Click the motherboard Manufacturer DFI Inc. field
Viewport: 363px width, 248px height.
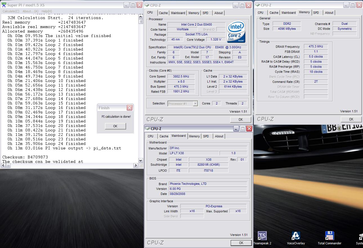pyautogui.click(x=208, y=148)
